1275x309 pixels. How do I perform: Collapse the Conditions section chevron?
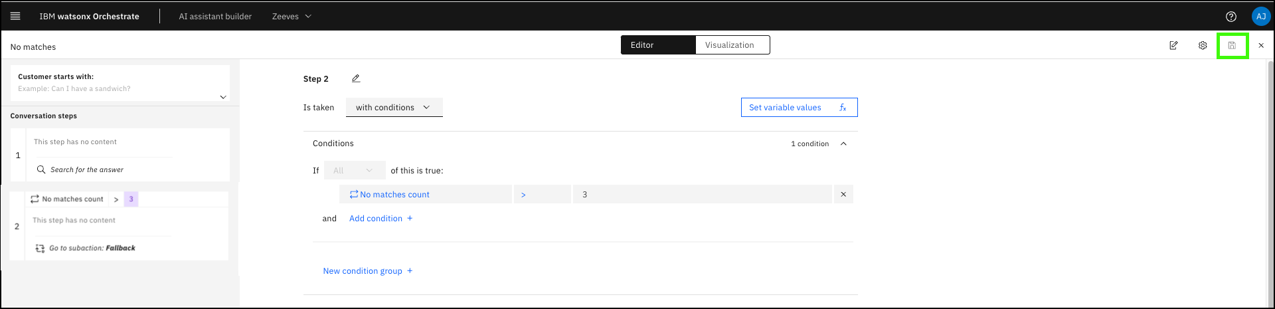(x=843, y=144)
